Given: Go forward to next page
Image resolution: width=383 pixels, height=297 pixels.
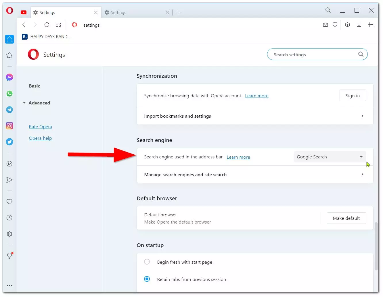Looking at the screenshot, I should (x=35, y=25).
